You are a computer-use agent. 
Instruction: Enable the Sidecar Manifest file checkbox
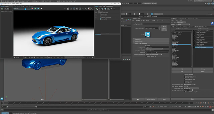(146, 56)
